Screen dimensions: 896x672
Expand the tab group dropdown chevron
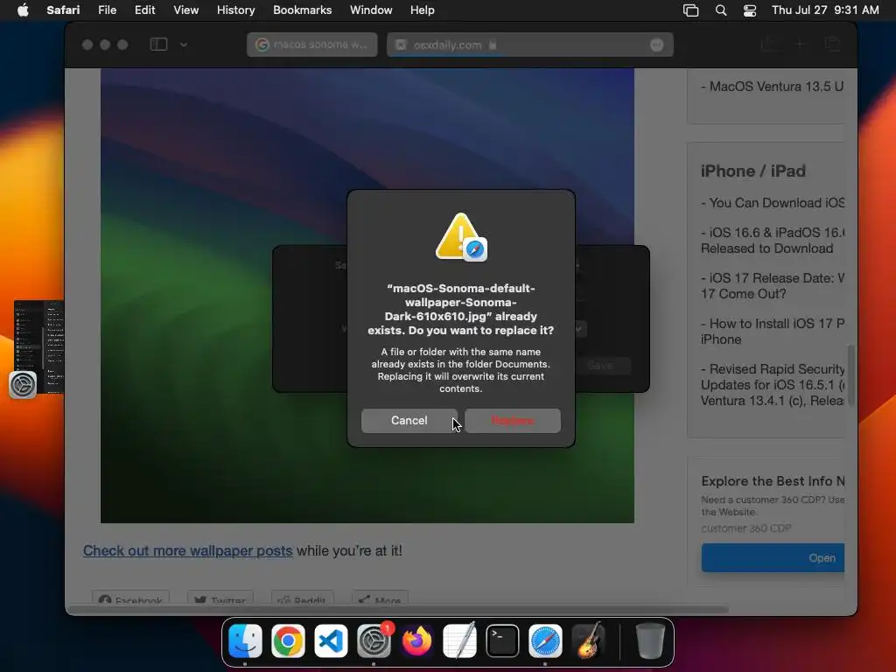point(184,45)
